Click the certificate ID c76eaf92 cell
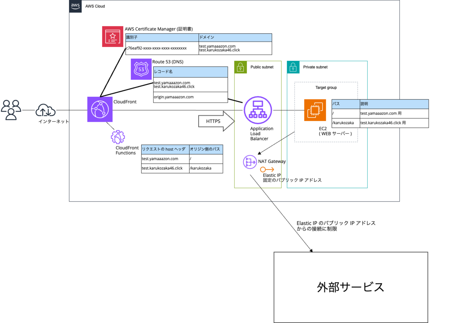 pos(162,48)
